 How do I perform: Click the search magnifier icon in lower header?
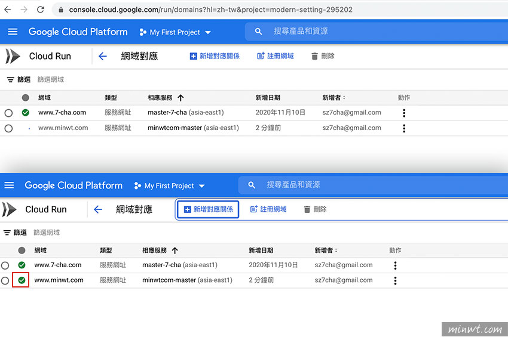tap(252, 185)
